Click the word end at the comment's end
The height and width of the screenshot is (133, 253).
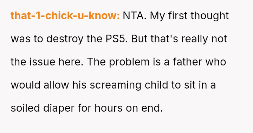click(152, 108)
